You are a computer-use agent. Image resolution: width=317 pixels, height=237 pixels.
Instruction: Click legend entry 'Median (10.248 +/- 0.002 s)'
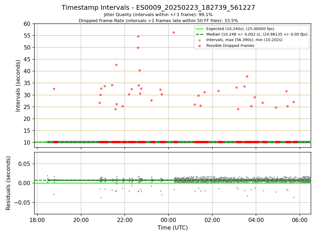point(257,34)
